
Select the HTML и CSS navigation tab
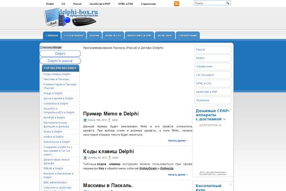coord(113,35)
